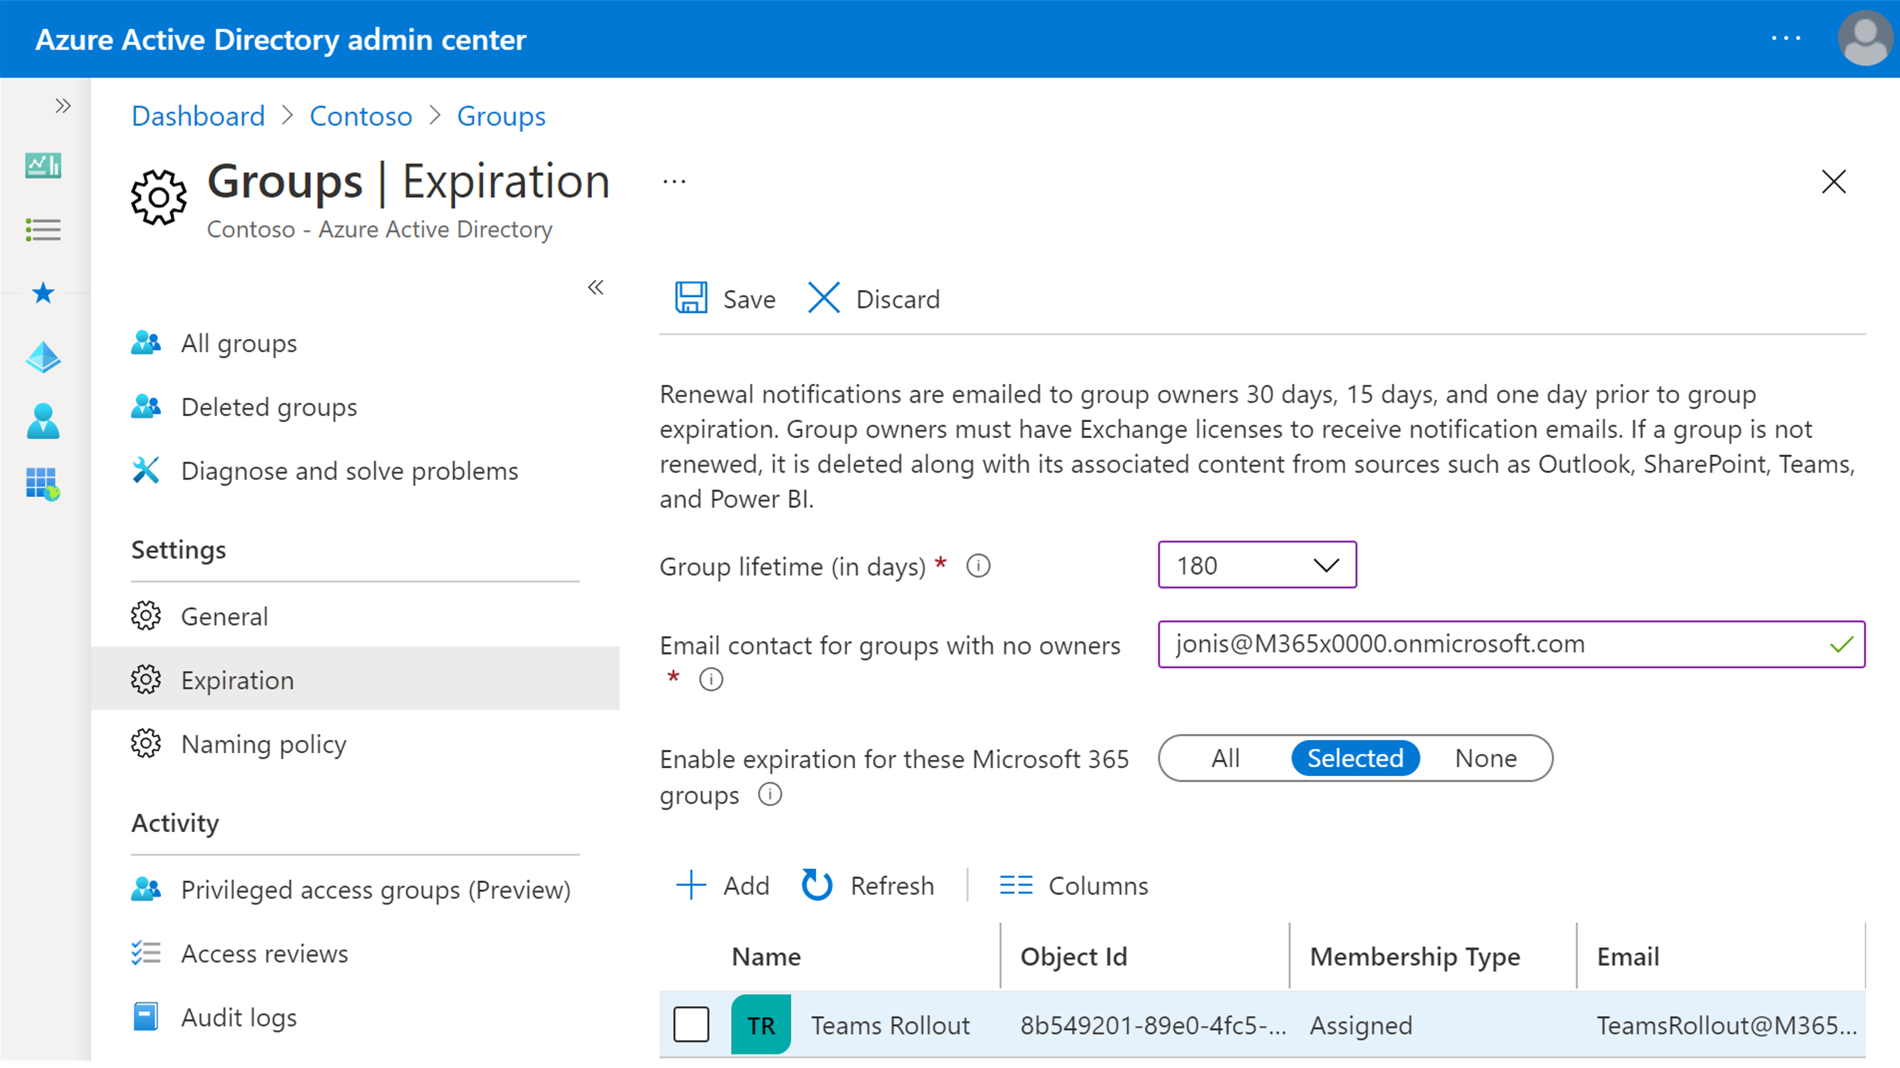
Task: Click the All groups icon in sidebar
Action: (146, 344)
